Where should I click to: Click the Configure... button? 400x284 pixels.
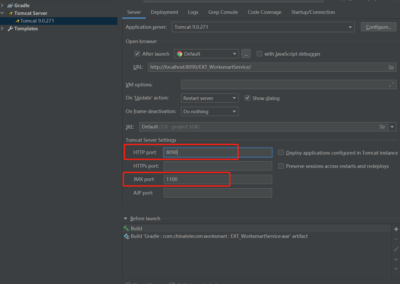pyautogui.click(x=378, y=27)
